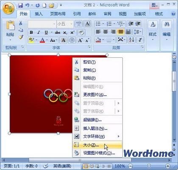Image resolution: width=178 pixels, height=170 pixels.
Task: Open the 编辑 editing group
Action: click(x=167, y=31)
